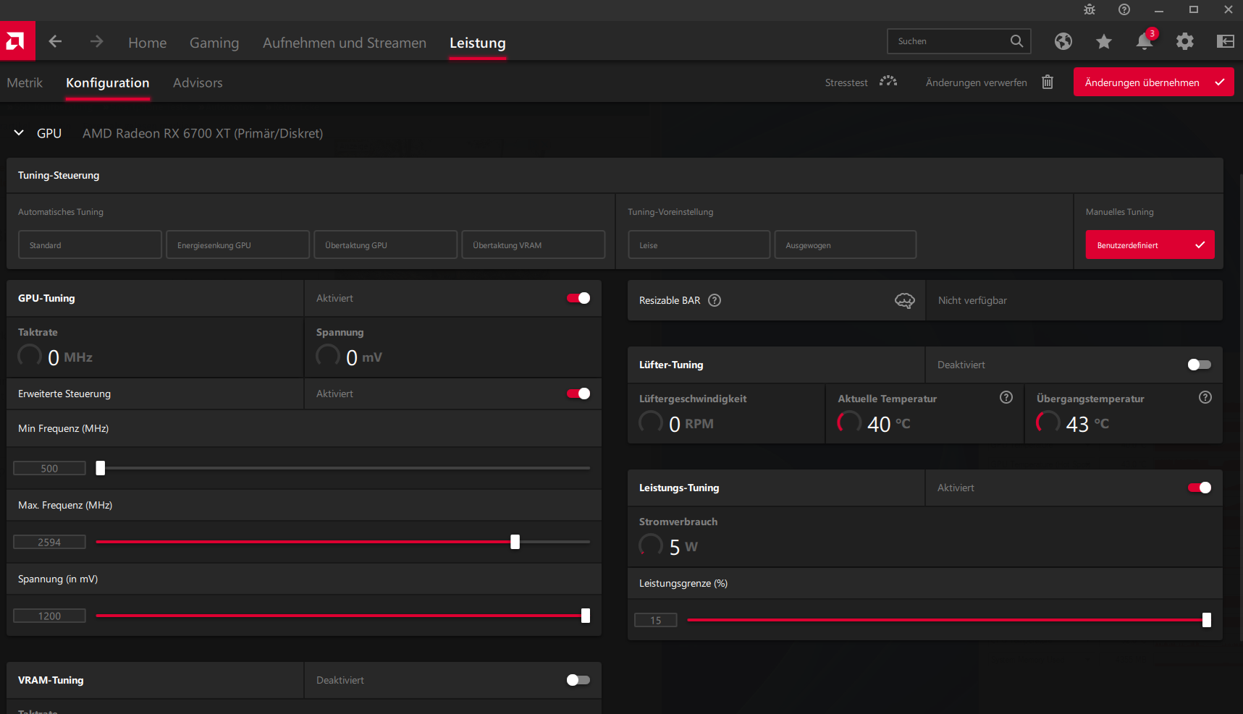Image resolution: width=1243 pixels, height=714 pixels.
Task: Enable VRAM-Tuning switch
Action: click(578, 680)
